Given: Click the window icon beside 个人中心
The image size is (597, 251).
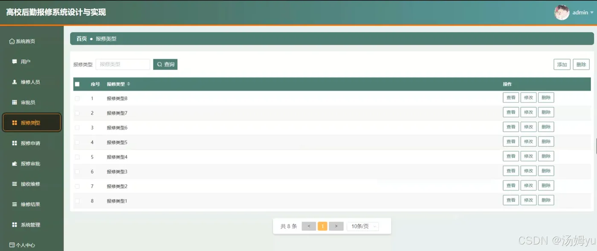Looking at the screenshot, I should 12,245.
